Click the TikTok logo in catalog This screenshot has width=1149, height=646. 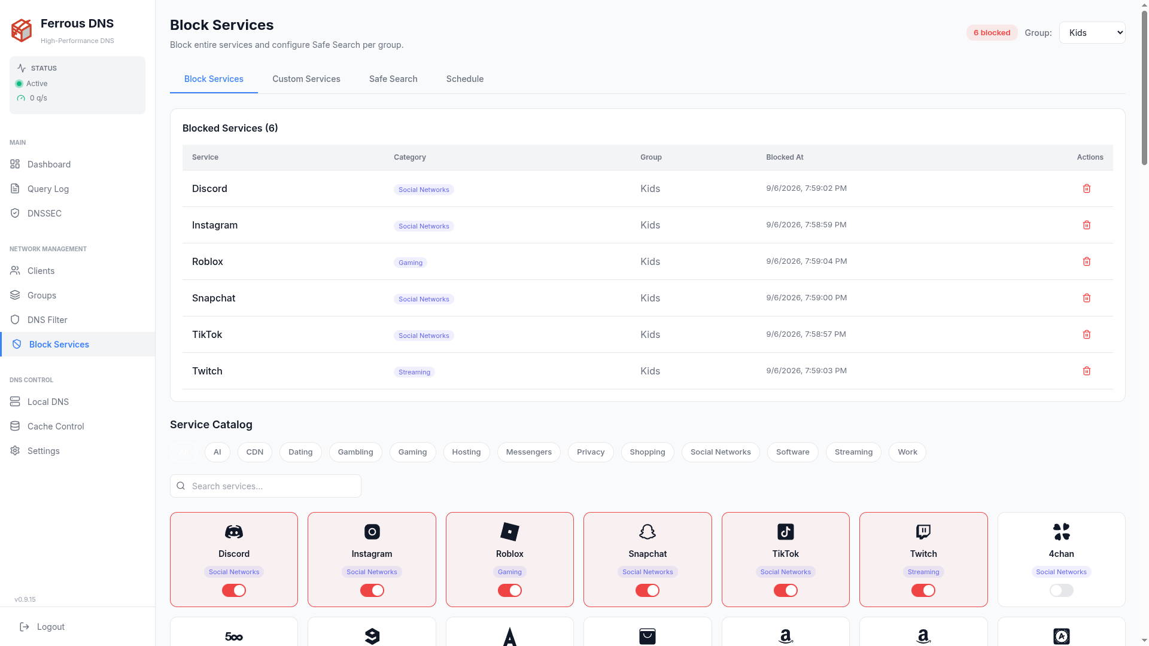point(786,531)
